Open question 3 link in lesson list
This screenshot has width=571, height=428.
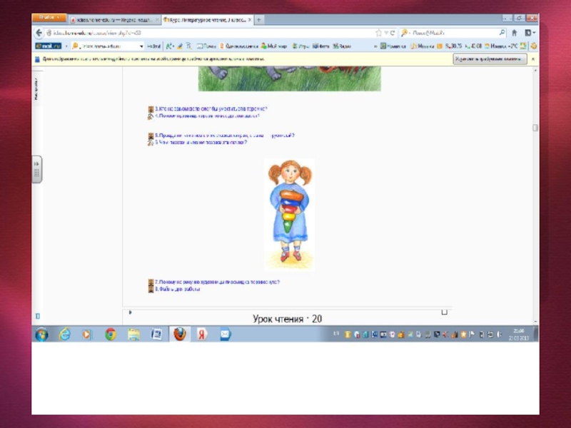(211, 109)
